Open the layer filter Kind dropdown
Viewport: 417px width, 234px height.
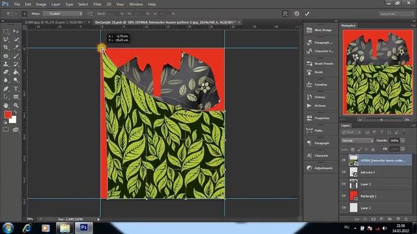pos(351,132)
